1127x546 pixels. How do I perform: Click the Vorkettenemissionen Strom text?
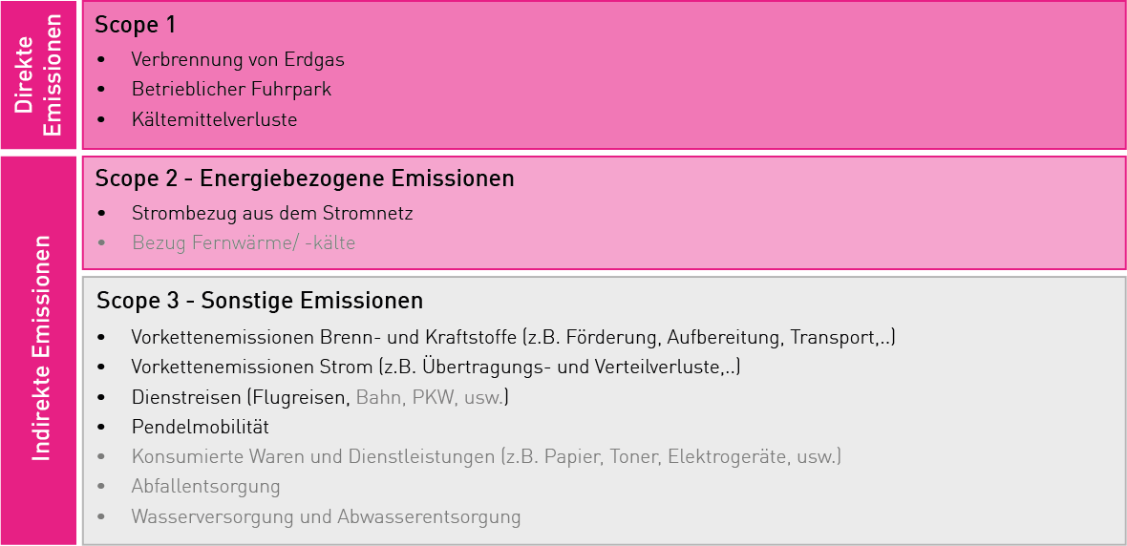(253, 367)
